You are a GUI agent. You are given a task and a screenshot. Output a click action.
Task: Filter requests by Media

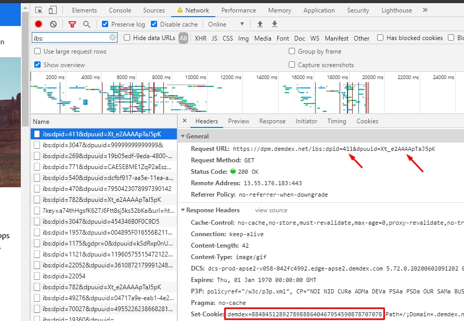(x=263, y=38)
